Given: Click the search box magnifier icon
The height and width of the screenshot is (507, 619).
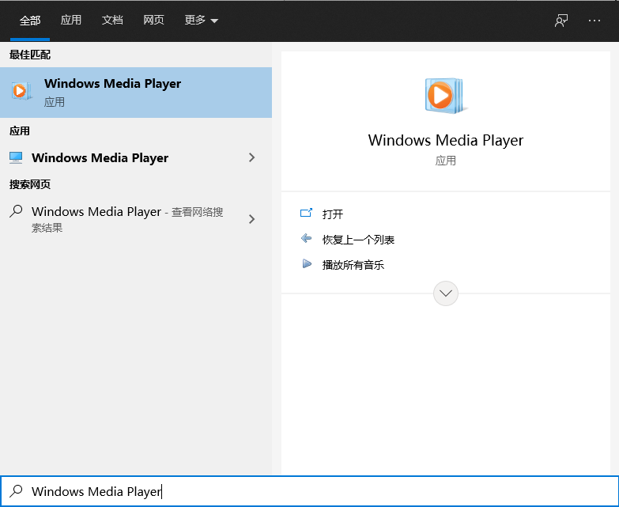Looking at the screenshot, I should [x=16, y=491].
